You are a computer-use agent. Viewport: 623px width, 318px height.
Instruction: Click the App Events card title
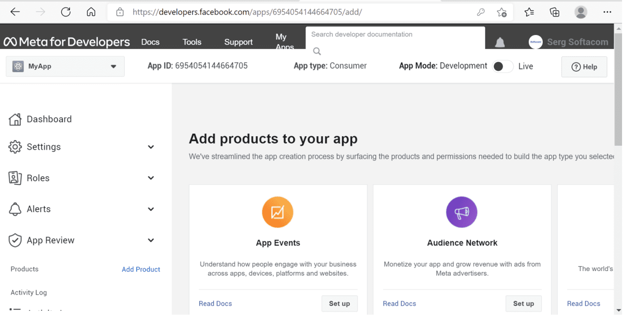278,243
